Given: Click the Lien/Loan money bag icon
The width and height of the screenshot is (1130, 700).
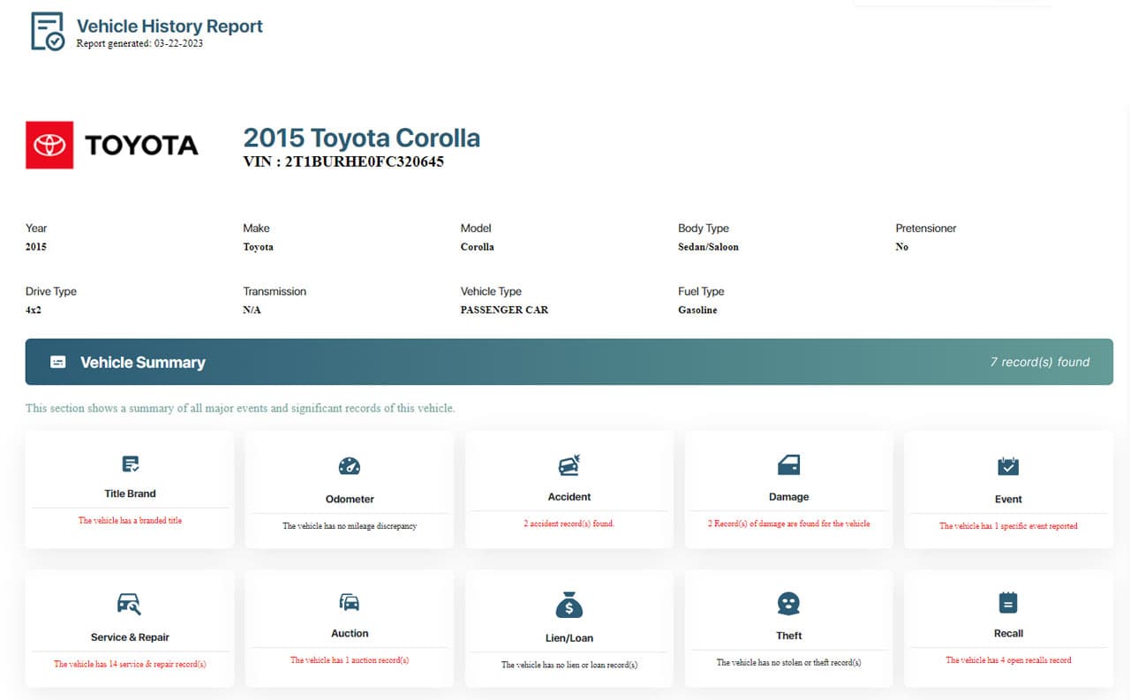Looking at the screenshot, I should coord(569,605).
